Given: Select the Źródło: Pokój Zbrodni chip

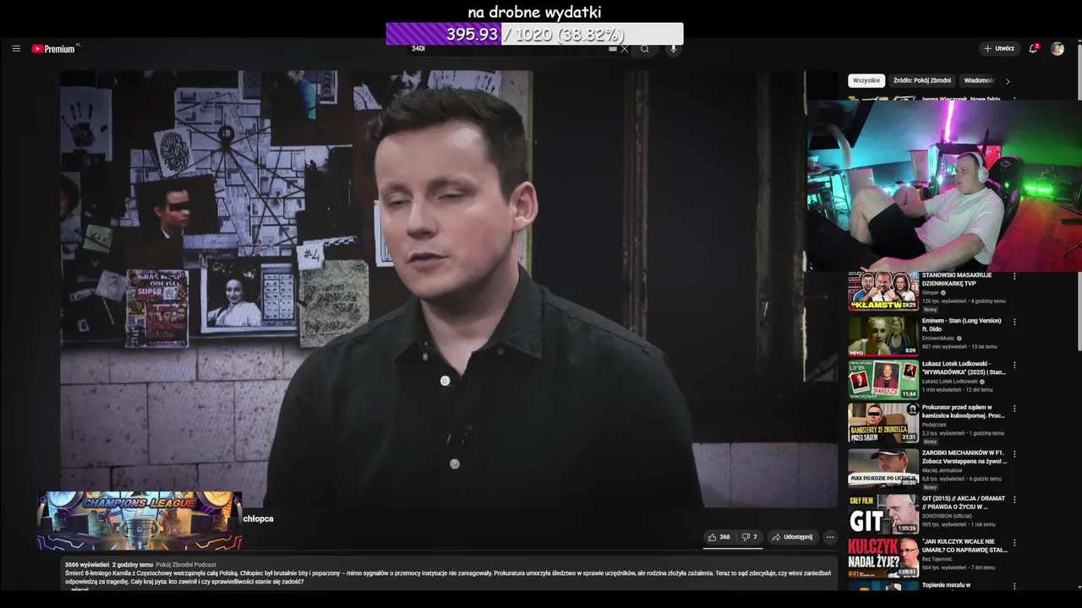Looking at the screenshot, I should [922, 81].
